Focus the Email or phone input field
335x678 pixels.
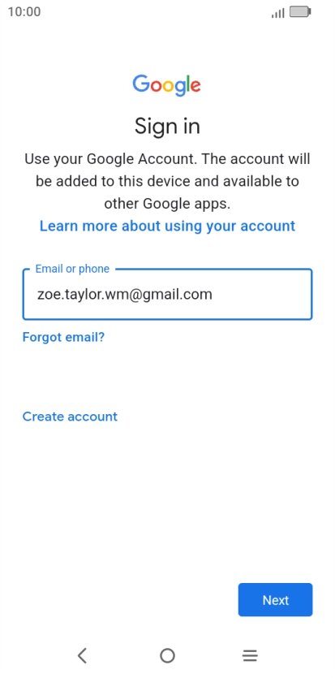167,295
